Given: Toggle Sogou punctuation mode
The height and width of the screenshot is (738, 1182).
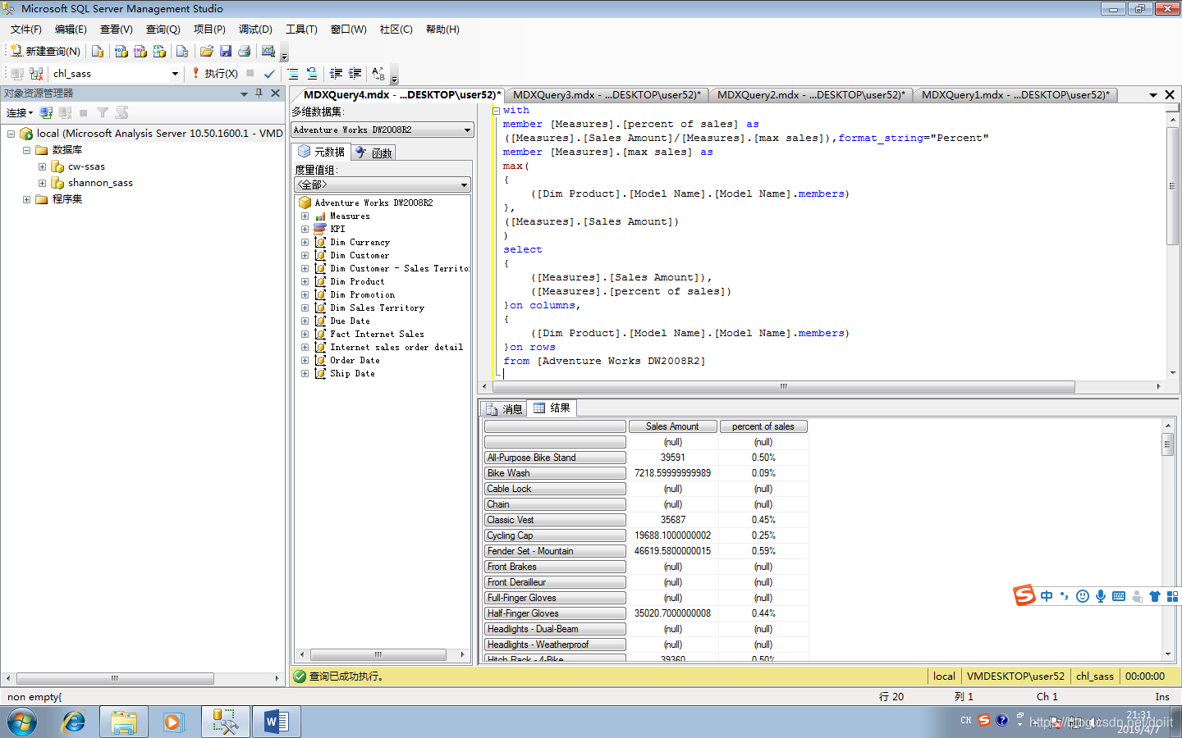Looking at the screenshot, I should click(x=1065, y=596).
